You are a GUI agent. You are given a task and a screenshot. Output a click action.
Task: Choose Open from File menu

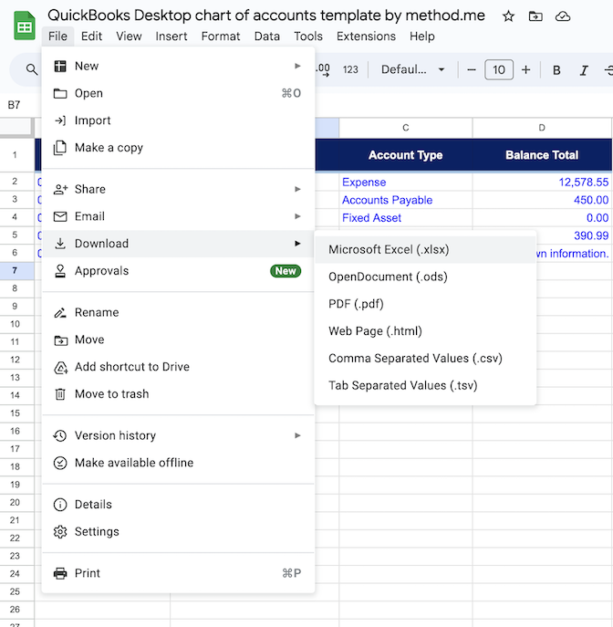178,93
